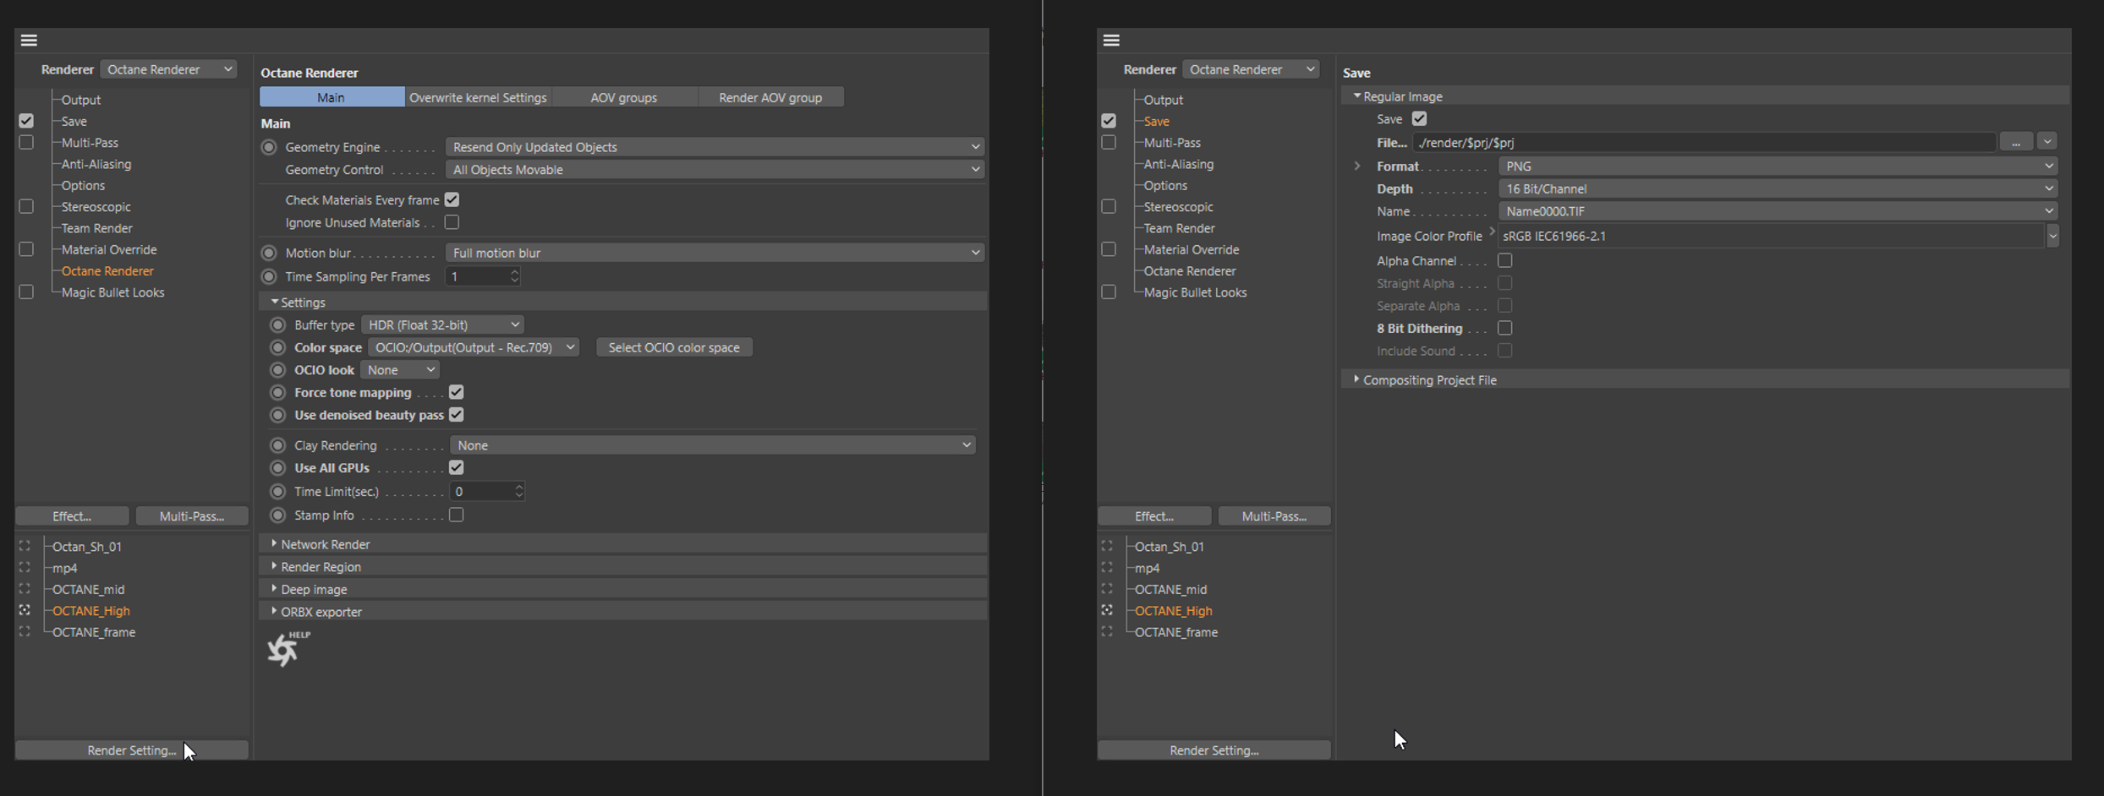The image size is (2104, 796).
Task: Open Geometry Engine dropdown
Action: pyautogui.click(x=715, y=147)
